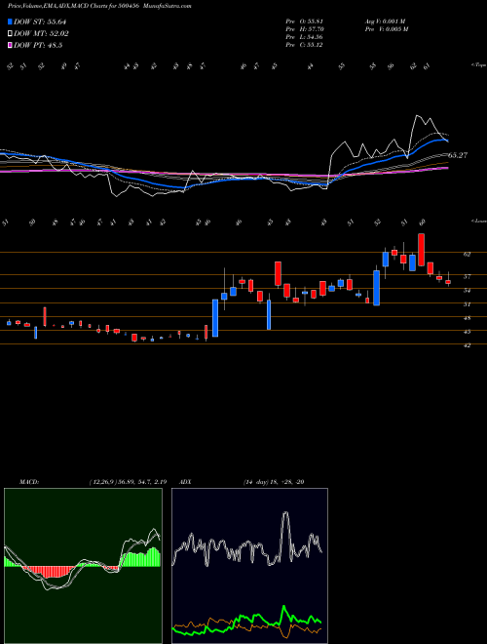Select the 'DOW PT: 48.5' legend text

point(38,46)
